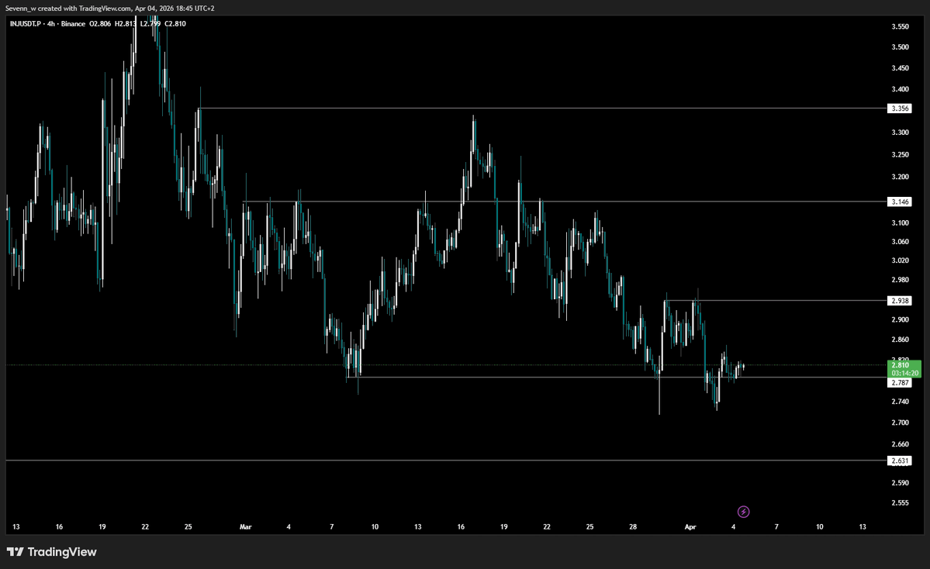The width and height of the screenshot is (930, 569).
Task: Select the 3.356 price level label
Action: pos(900,109)
